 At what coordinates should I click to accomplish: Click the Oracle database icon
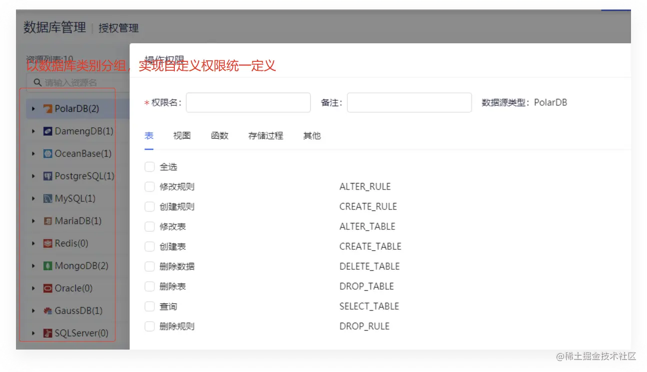[x=48, y=288]
